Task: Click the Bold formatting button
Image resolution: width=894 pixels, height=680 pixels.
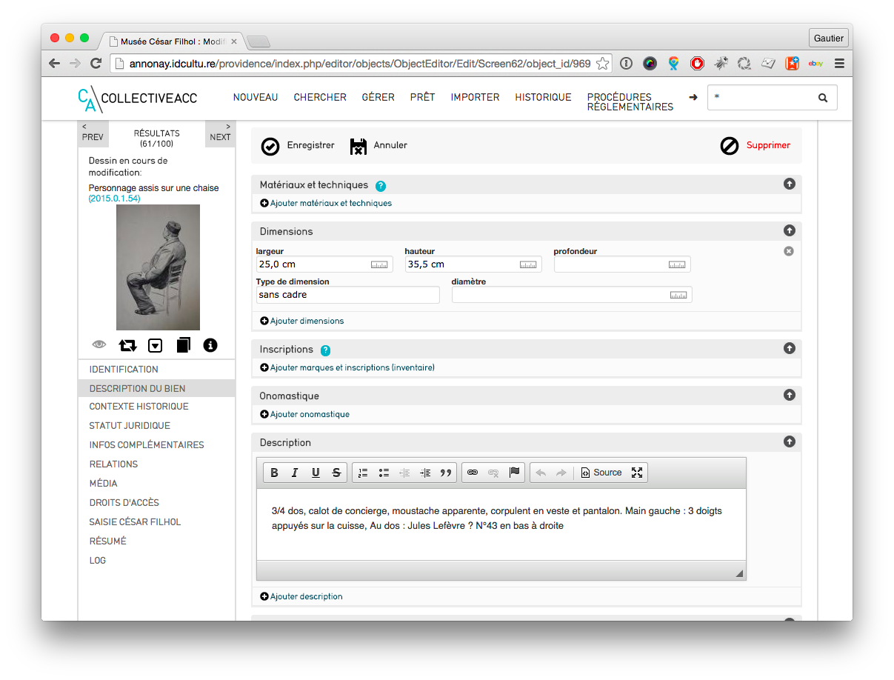Action: coord(274,473)
